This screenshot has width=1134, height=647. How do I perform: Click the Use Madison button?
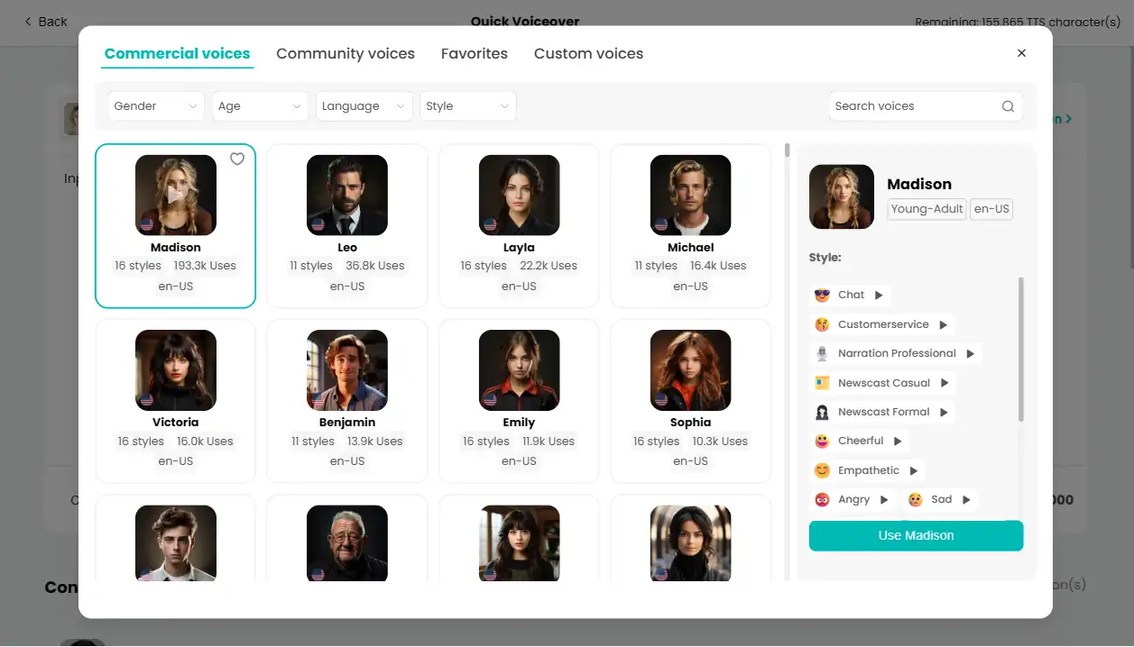click(916, 535)
